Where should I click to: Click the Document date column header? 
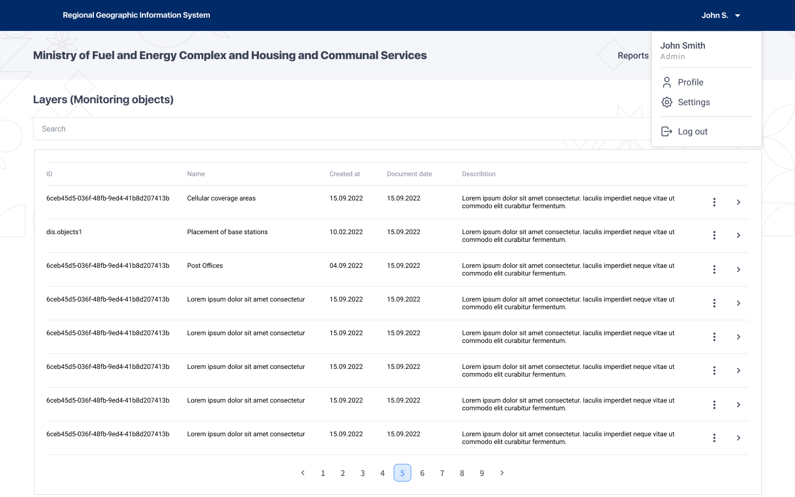point(410,174)
